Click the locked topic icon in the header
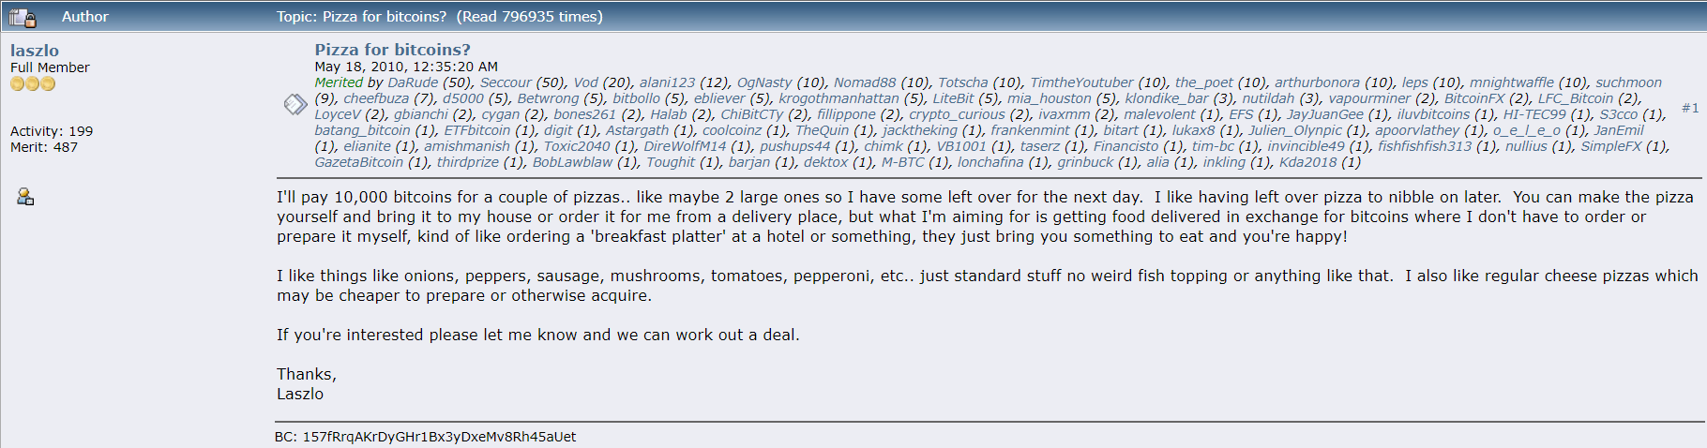Screen dimensions: 1707x448 (x=23, y=17)
